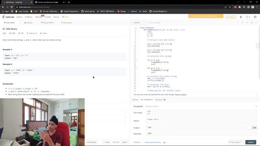Dismiss the restored-code notice
260x146 pixels.
(256, 94)
